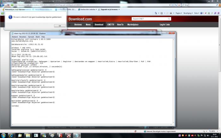The height and width of the screenshot is (138, 221).
Task: Click the Action Center flag tray icon
Action: coord(202,135)
